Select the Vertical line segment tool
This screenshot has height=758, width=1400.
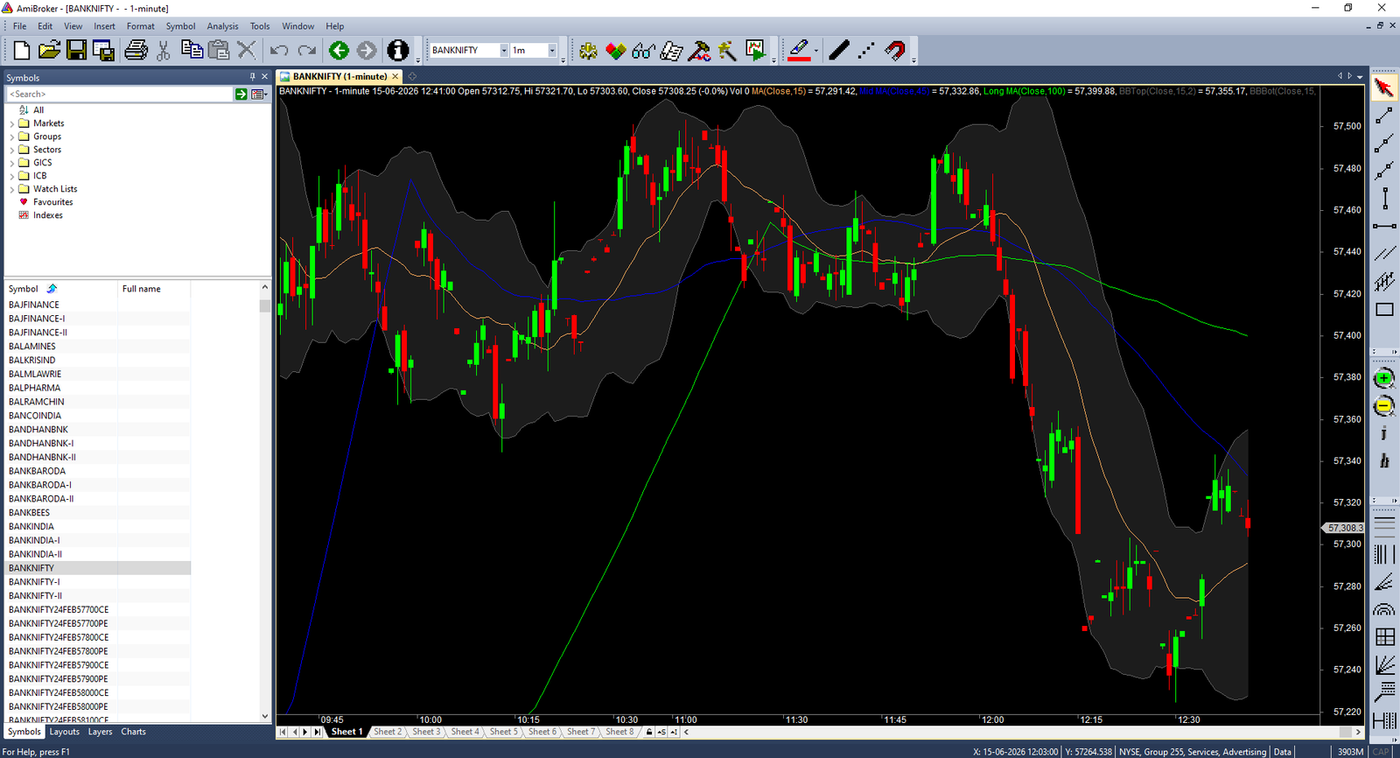1384,199
